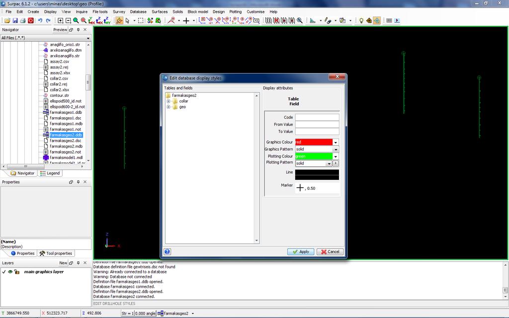Switch to the Tool properties tab

(x=56, y=253)
